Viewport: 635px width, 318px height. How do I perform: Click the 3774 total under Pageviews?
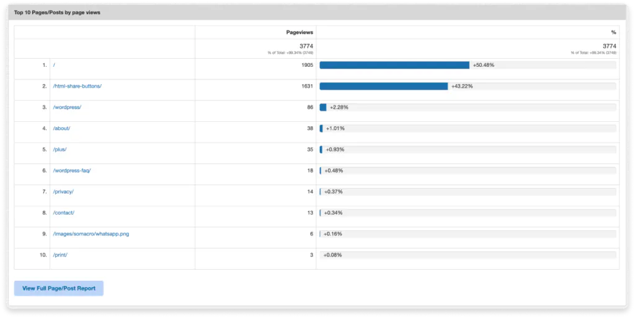[306, 46]
